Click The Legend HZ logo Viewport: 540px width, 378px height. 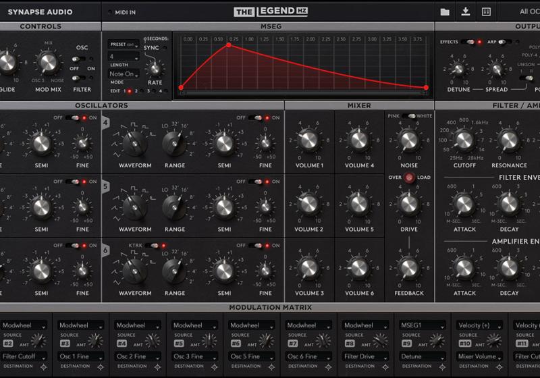point(271,11)
